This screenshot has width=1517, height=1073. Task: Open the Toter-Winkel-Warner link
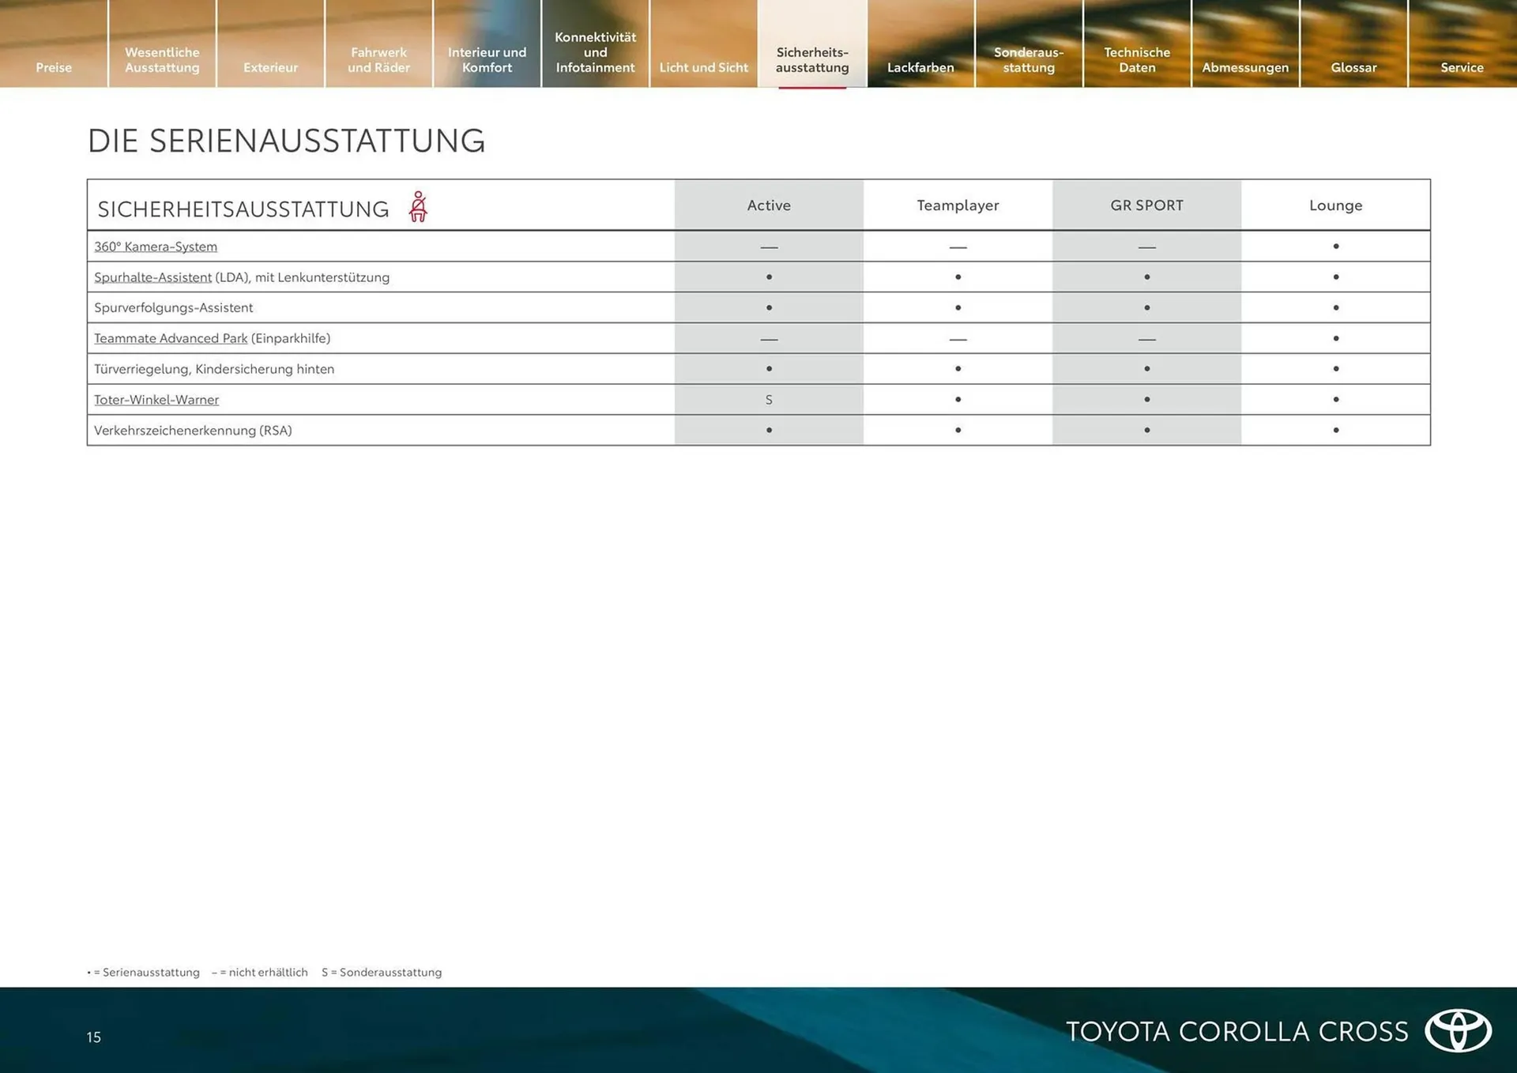coord(156,400)
